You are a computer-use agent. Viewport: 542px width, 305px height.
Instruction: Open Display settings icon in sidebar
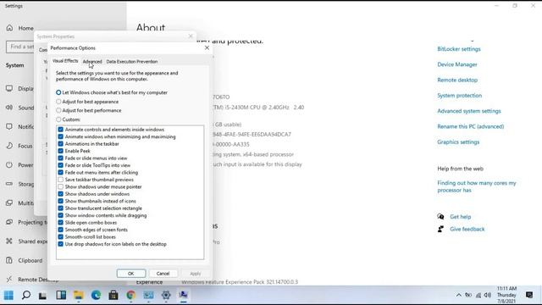click(9, 88)
